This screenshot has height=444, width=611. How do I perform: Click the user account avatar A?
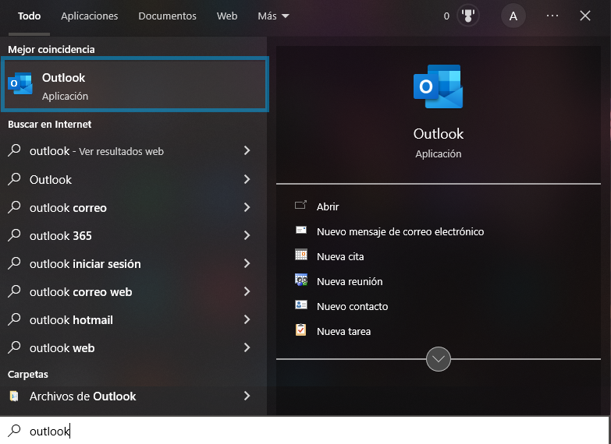click(513, 16)
